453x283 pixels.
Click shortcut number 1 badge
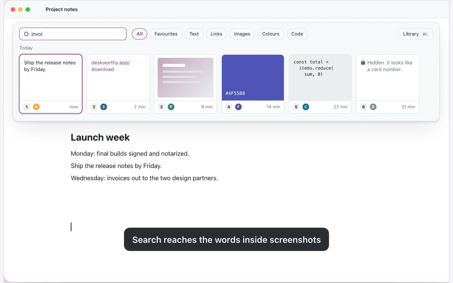27,107
